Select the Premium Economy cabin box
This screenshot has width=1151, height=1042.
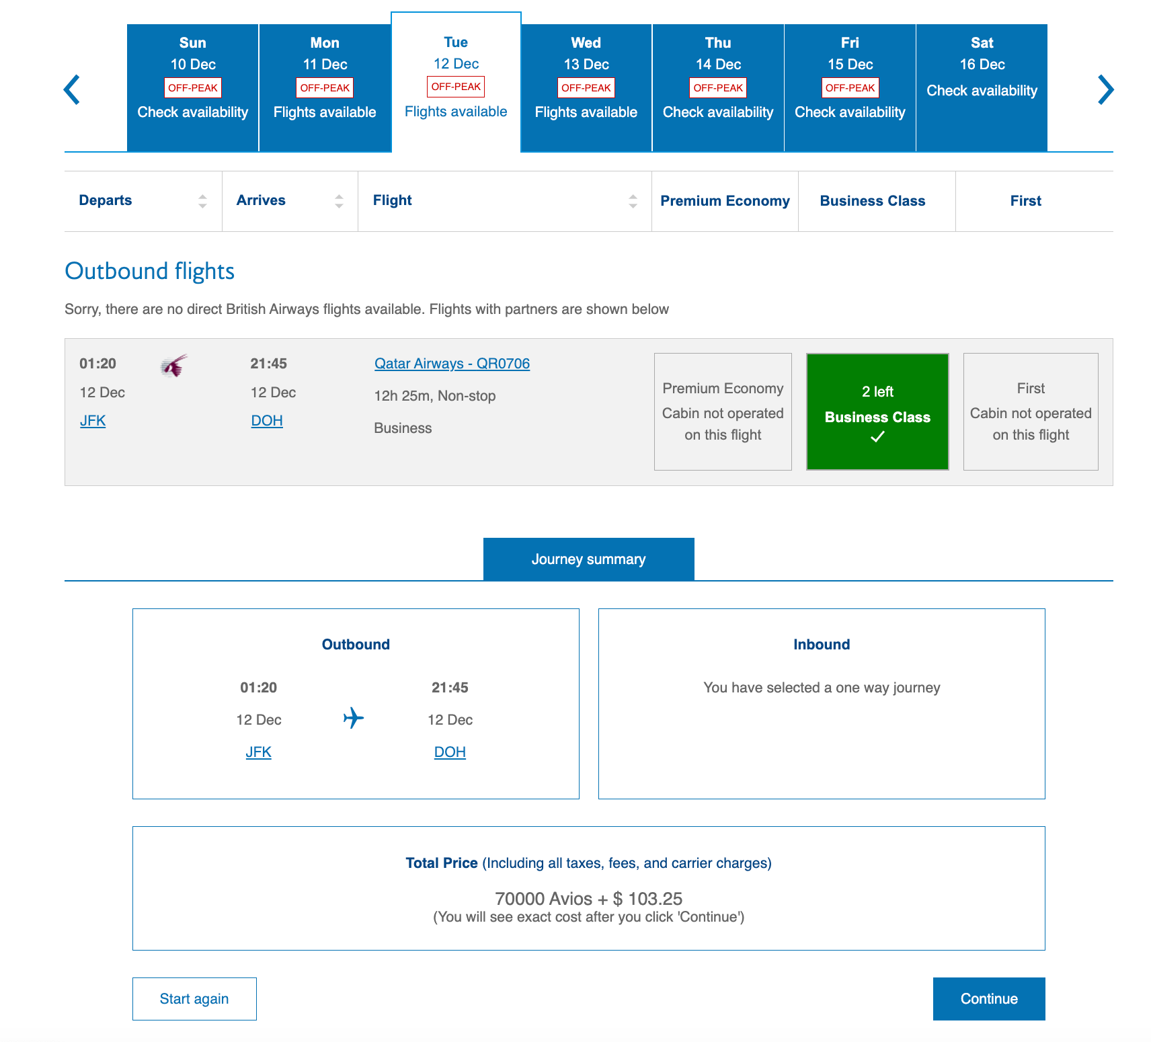(722, 411)
